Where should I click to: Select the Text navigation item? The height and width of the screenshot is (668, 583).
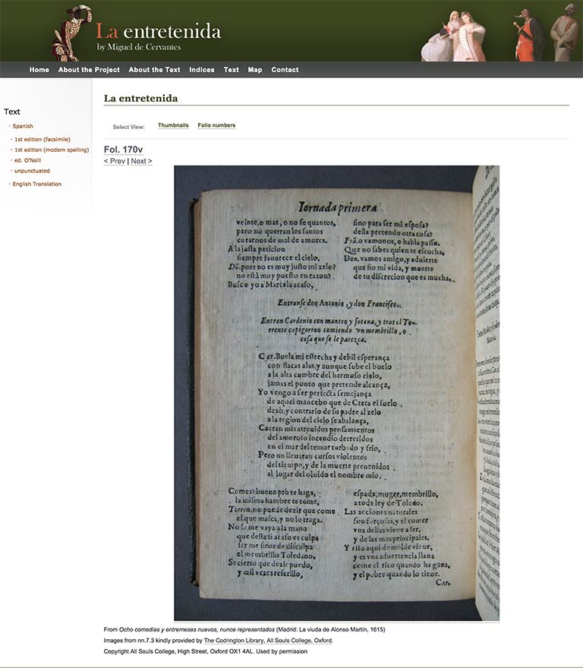pos(232,69)
